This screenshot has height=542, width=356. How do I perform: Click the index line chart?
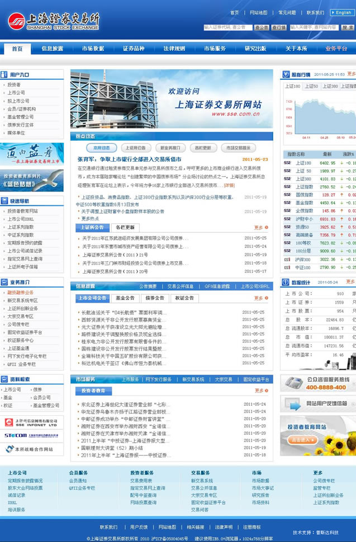click(320, 116)
